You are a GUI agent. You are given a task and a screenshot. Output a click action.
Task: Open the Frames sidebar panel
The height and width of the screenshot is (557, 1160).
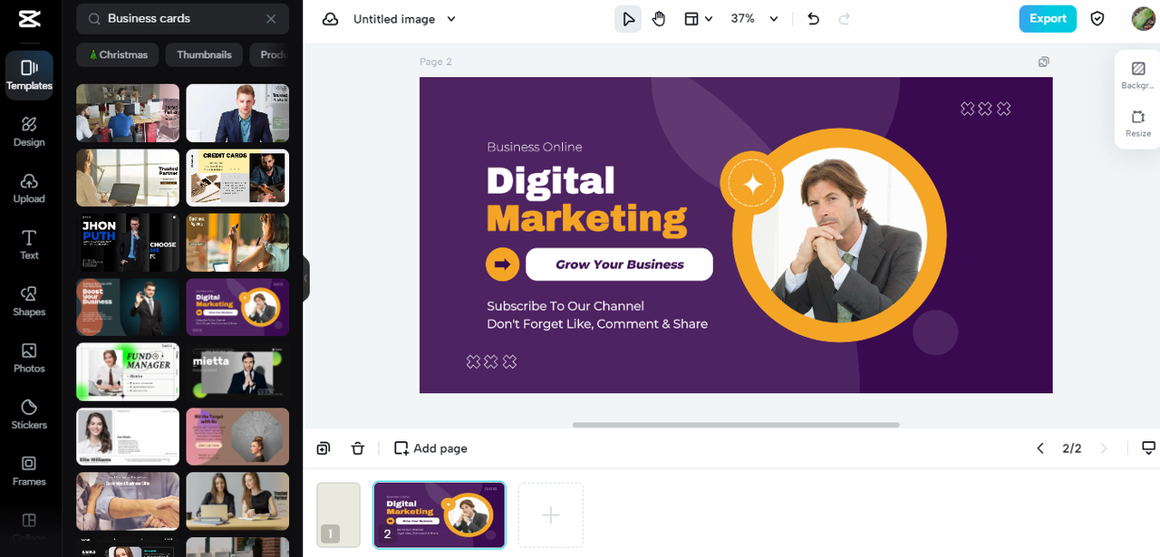29,471
